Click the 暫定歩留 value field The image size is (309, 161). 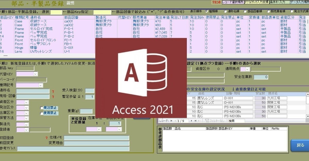(x=90, y=97)
